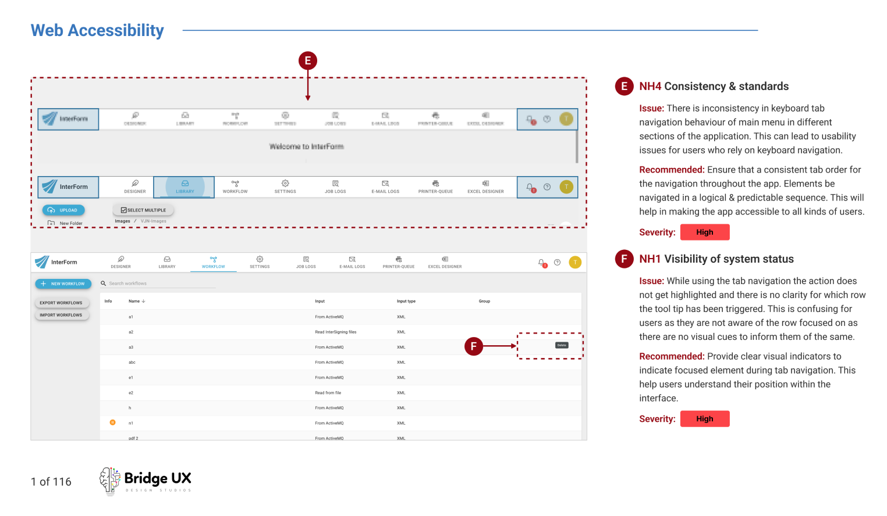Image resolution: width=887 pixels, height=516 pixels.
Task: Click the Upload button
Action: click(63, 210)
